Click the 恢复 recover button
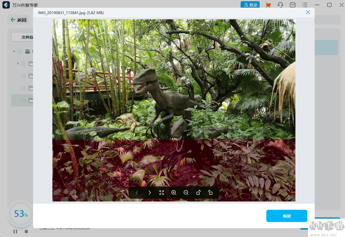The height and width of the screenshot is (237, 345). point(287,216)
